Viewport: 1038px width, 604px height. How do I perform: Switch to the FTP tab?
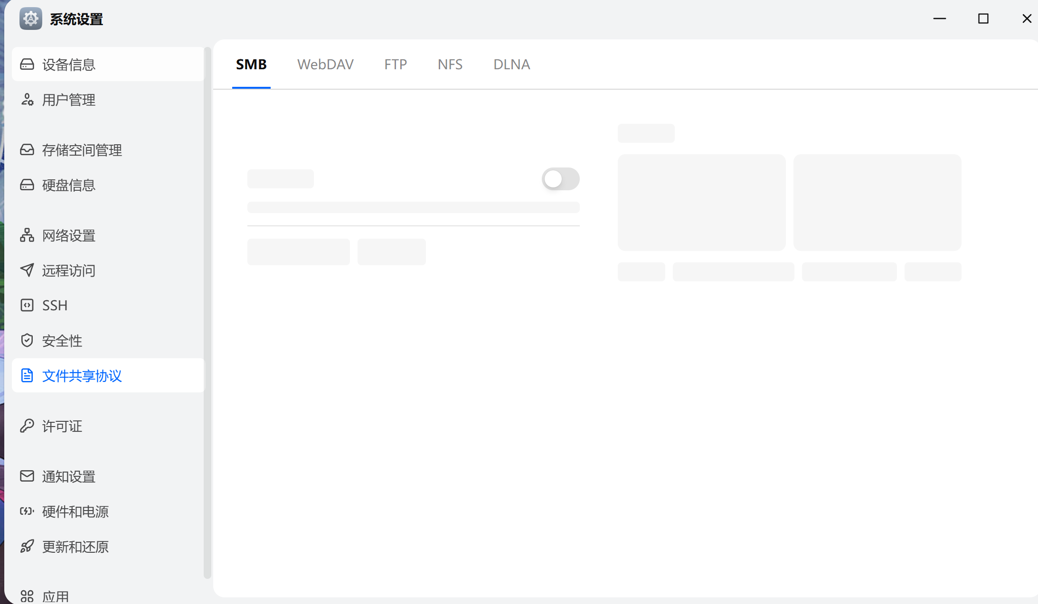tap(396, 65)
